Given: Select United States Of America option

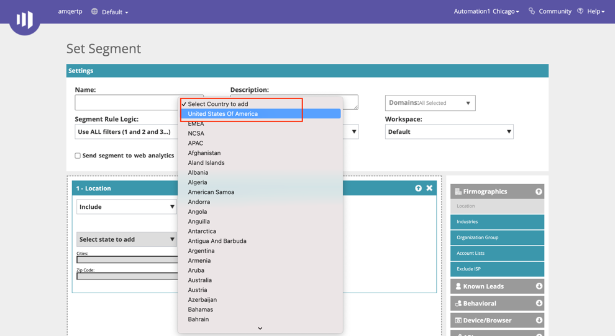Looking at the screenshot, I should [222, 114].
